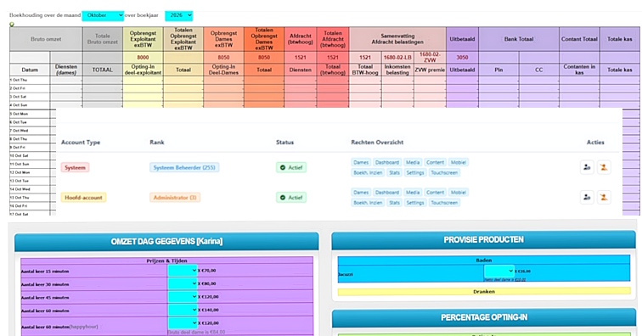Click the 1680-02-ZVW ledger code cell

coord(430,58)
